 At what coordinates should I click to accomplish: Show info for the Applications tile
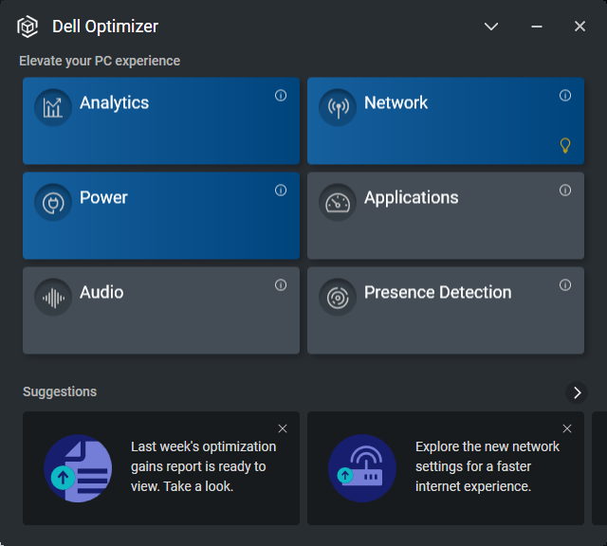click(x=565, y=191)
